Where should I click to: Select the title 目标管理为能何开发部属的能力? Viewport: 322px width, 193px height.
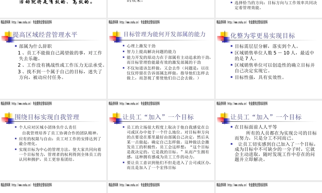tap(164, 34)
